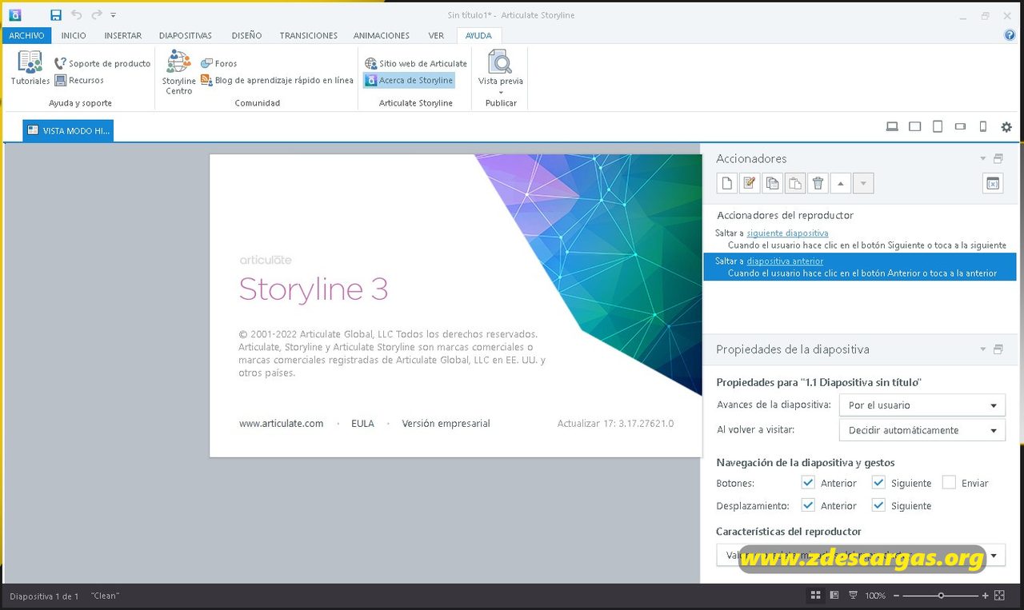Switch to the ANIMACIONES tab
The height and width of the screenshot is (610, 1024).
(382, 35)
